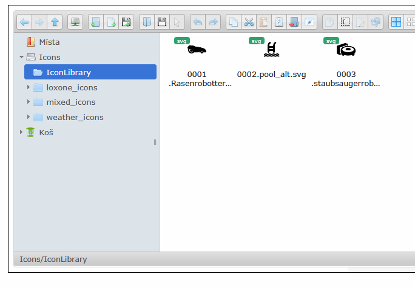Copy with the two-pages icon
This screenshot has width=415, height=288.
tap(234, 22)
